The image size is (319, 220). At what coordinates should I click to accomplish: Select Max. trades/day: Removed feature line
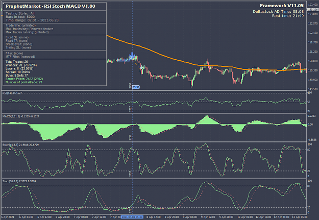tap(29, 29)
